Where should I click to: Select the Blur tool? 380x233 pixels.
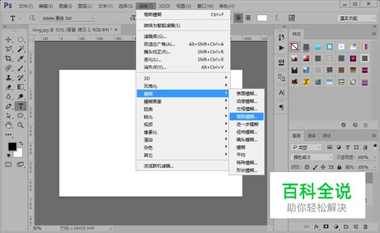point(9,97)
